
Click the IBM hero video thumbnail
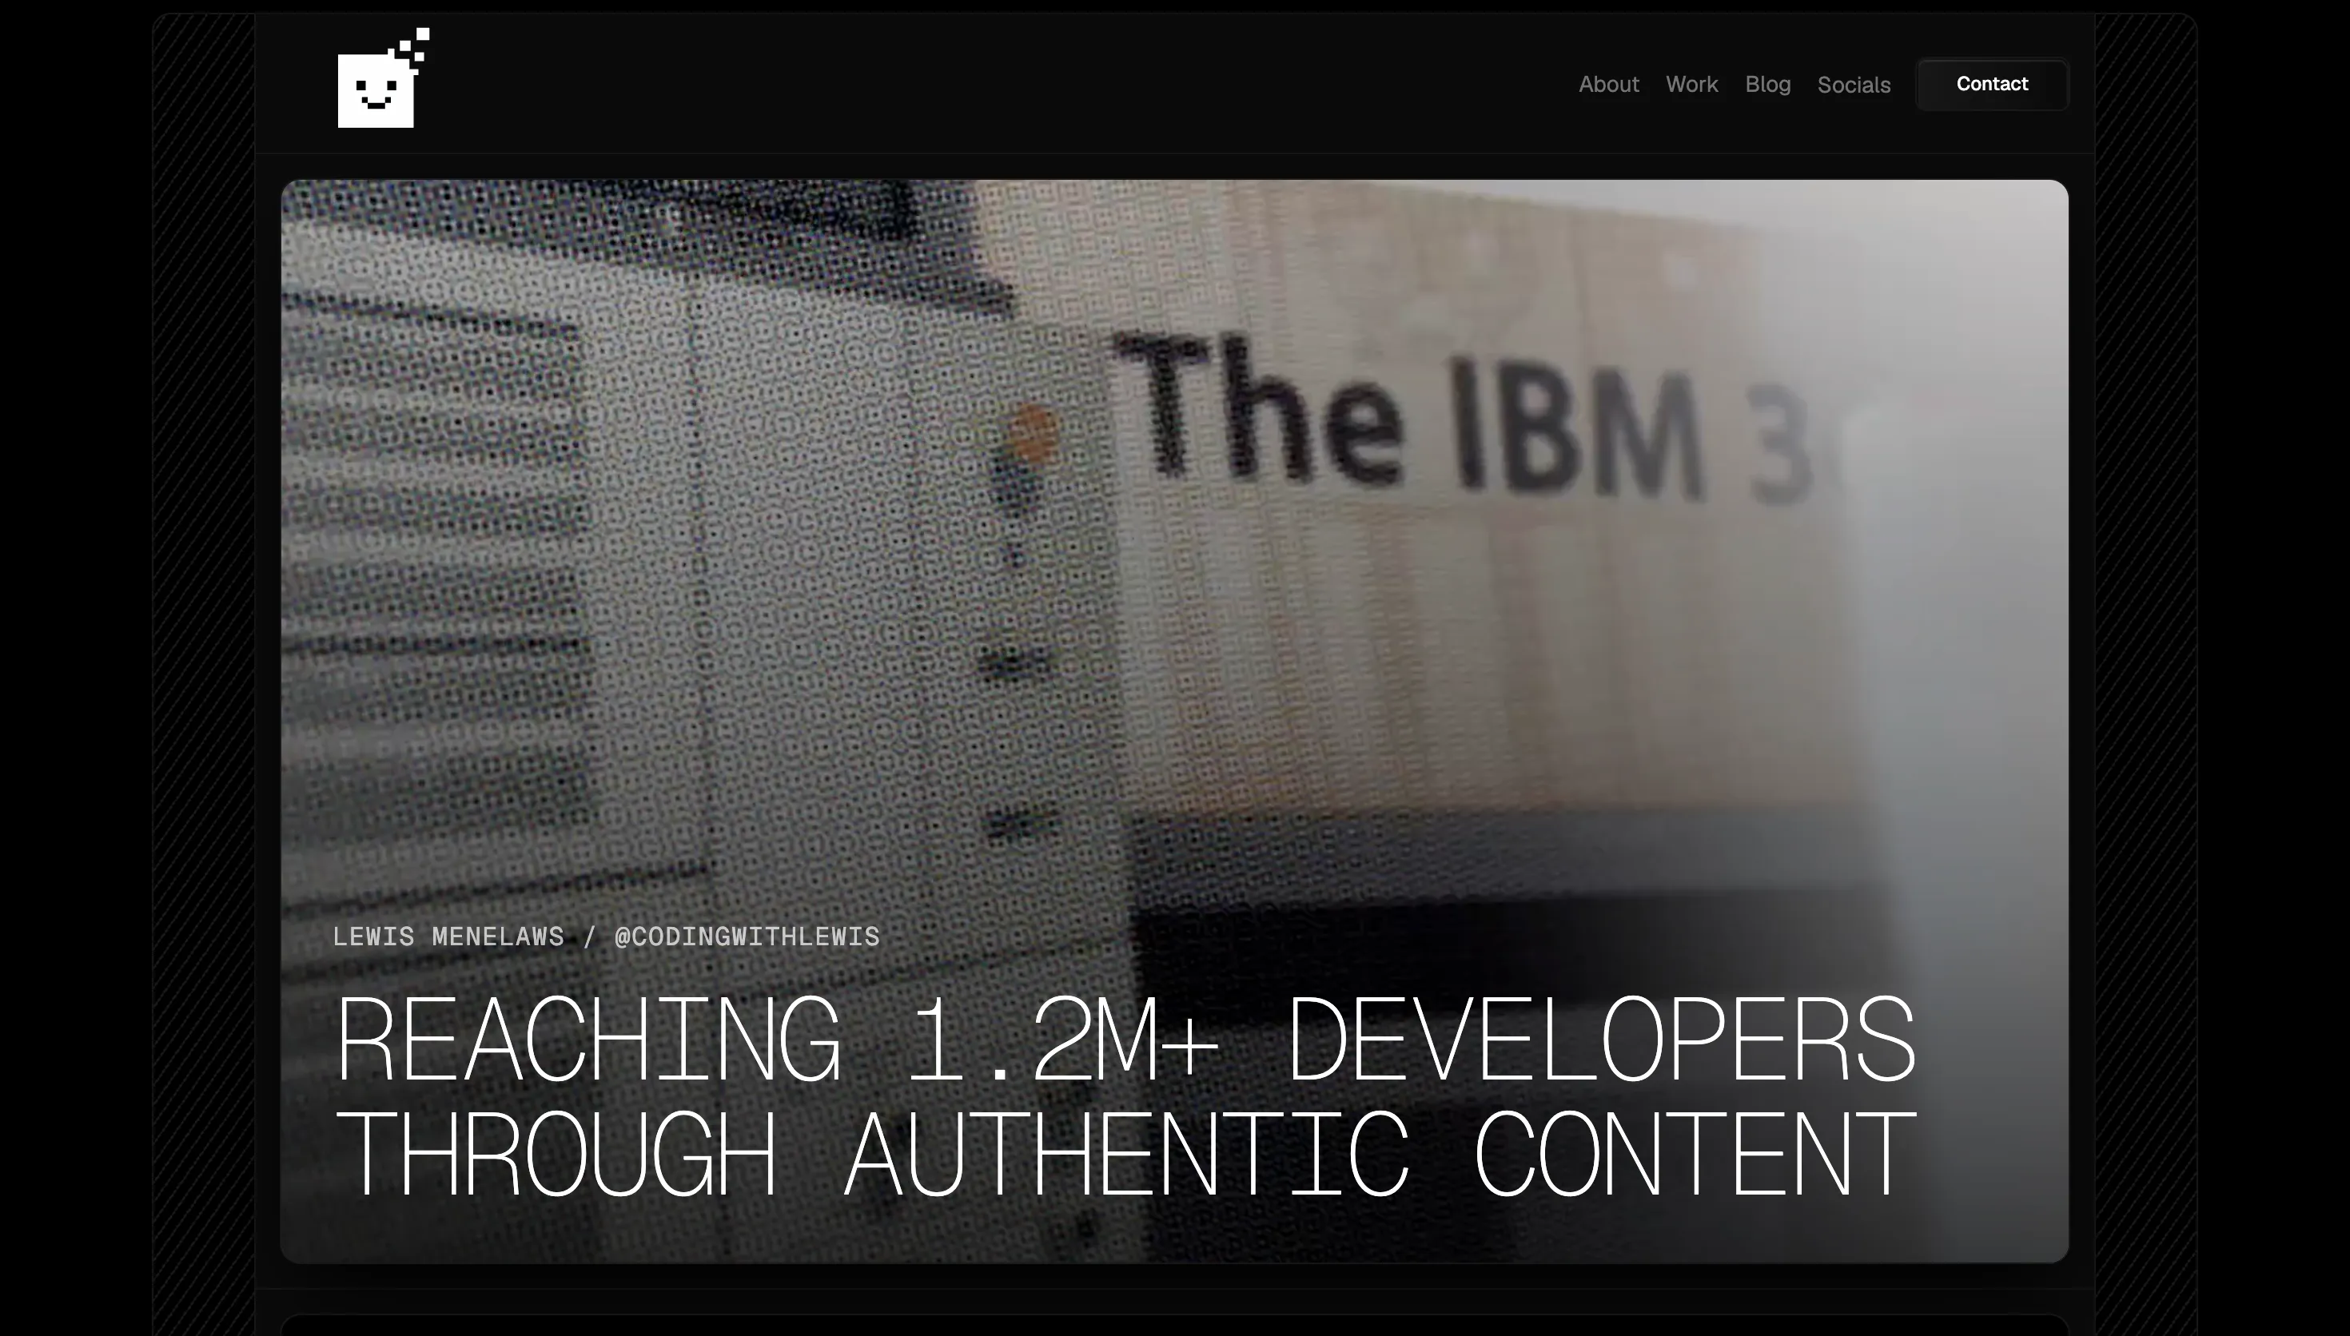tap(1174, 722)
